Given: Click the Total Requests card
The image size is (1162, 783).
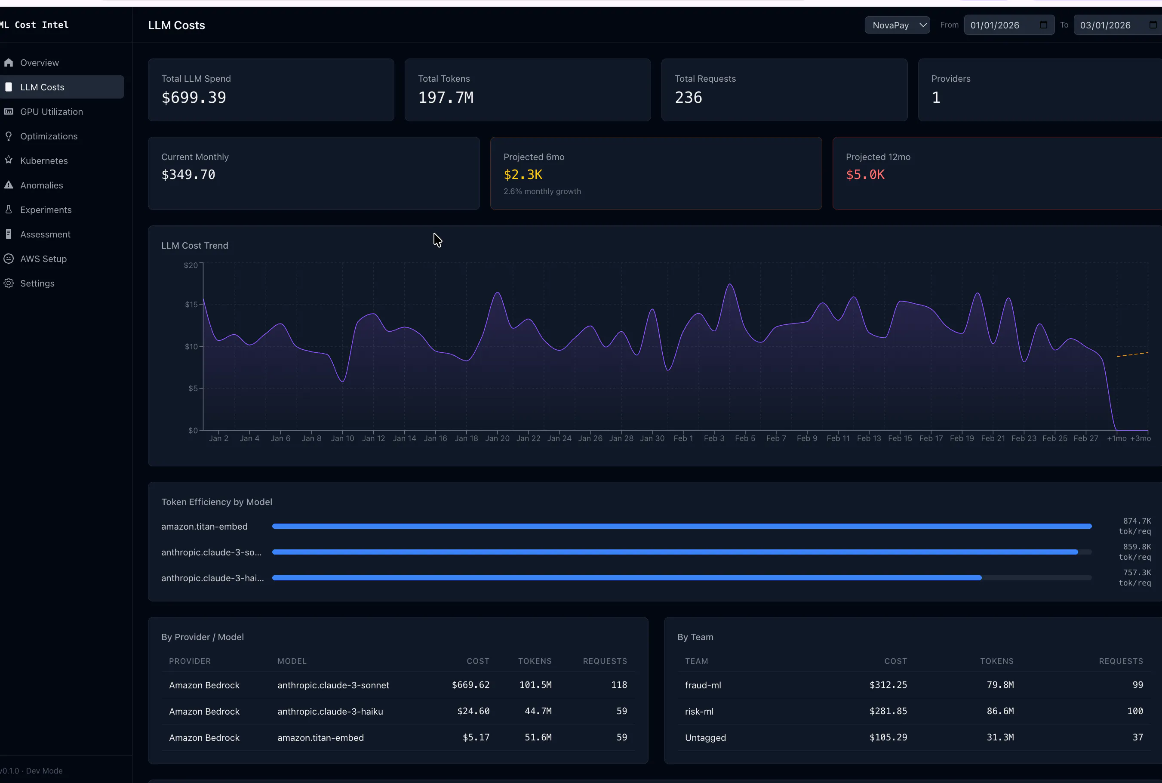Looking at the screenshot, I should 784,90.
